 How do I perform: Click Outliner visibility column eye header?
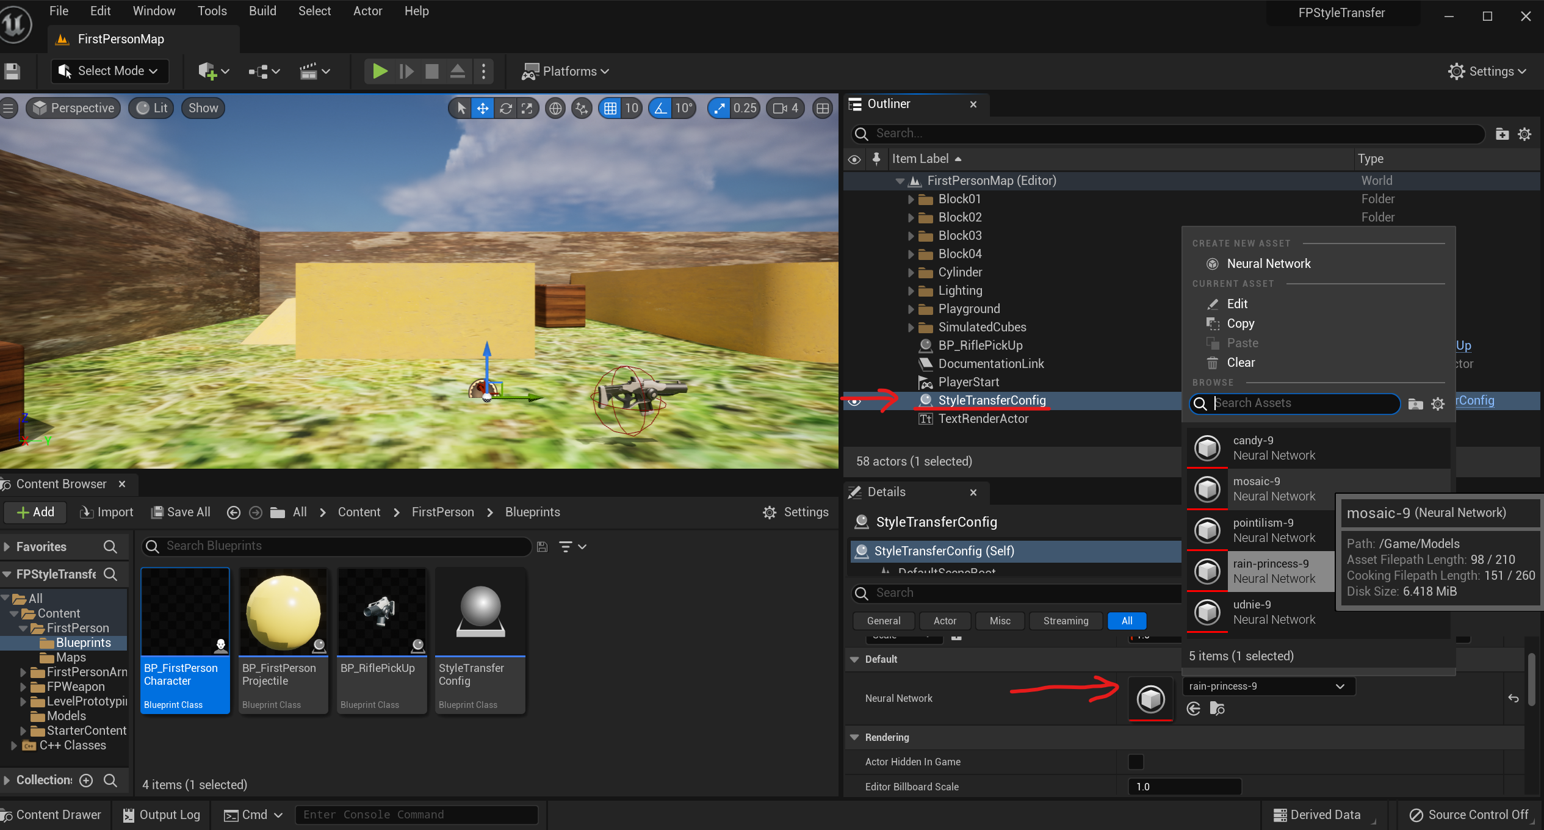click(854, 159)
